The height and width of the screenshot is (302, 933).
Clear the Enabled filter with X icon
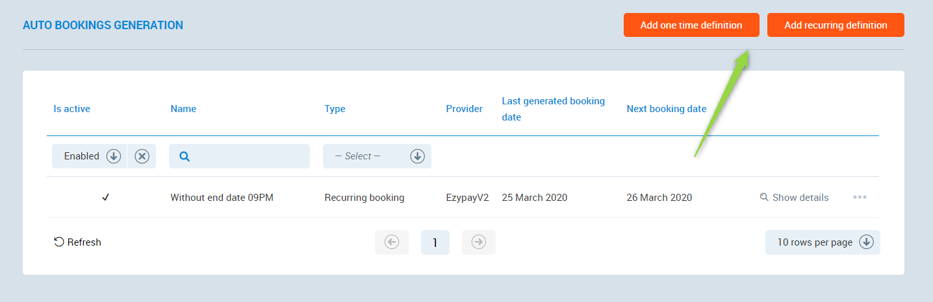142,156
